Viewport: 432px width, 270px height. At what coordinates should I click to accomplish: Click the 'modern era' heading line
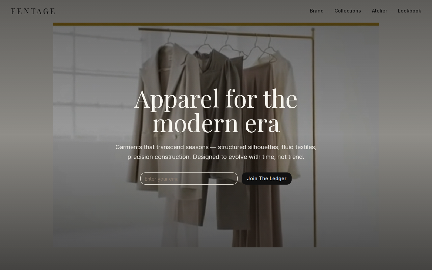[216, 123]
